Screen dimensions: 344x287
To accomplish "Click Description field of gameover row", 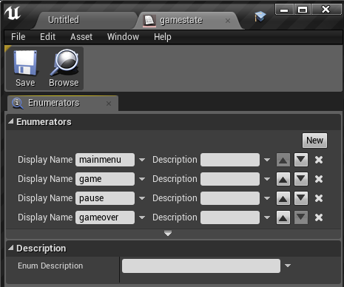I will coord(230,217).
